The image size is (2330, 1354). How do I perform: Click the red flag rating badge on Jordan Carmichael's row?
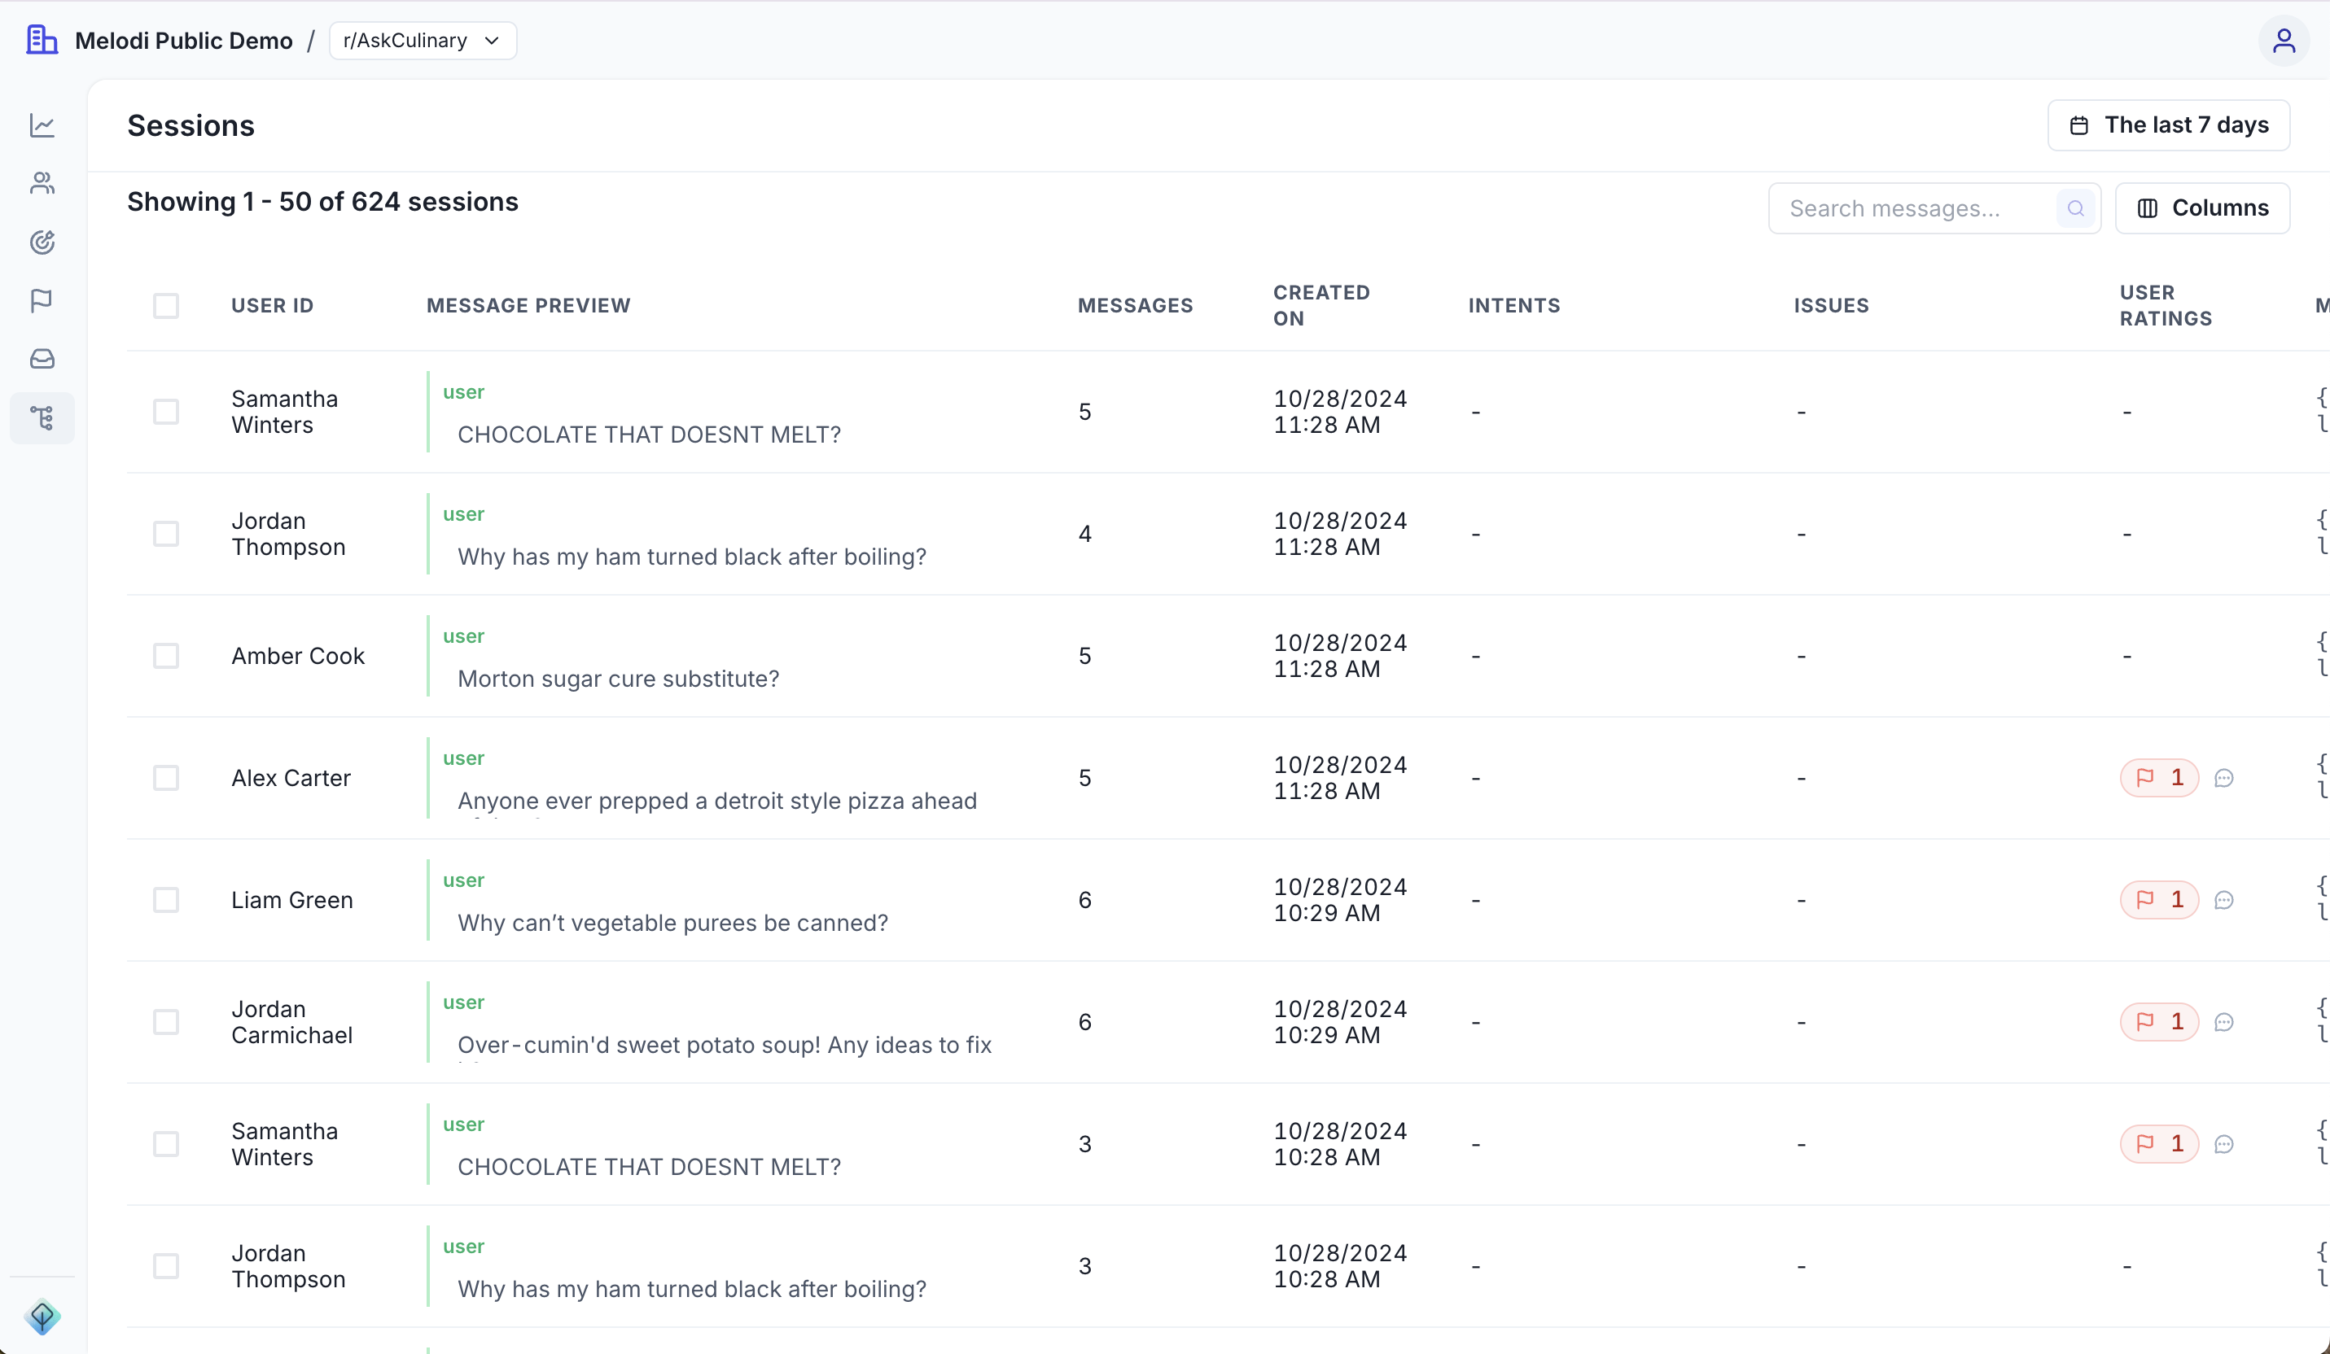tap(2159, 1021)
